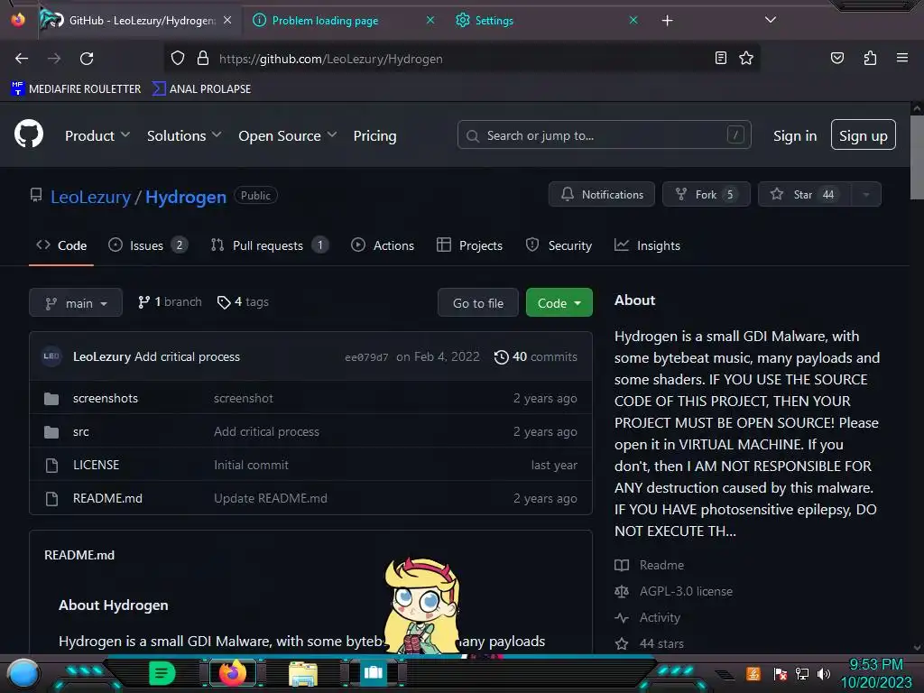Open the ee079d7 commit hash
924x693 pixels.
click(x=366, y=357)
